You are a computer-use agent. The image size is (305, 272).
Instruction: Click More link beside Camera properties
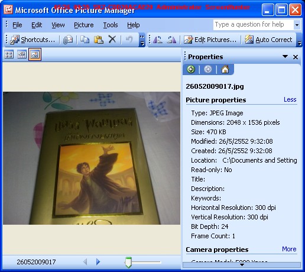pyautogui.click(x=289, y=249)
